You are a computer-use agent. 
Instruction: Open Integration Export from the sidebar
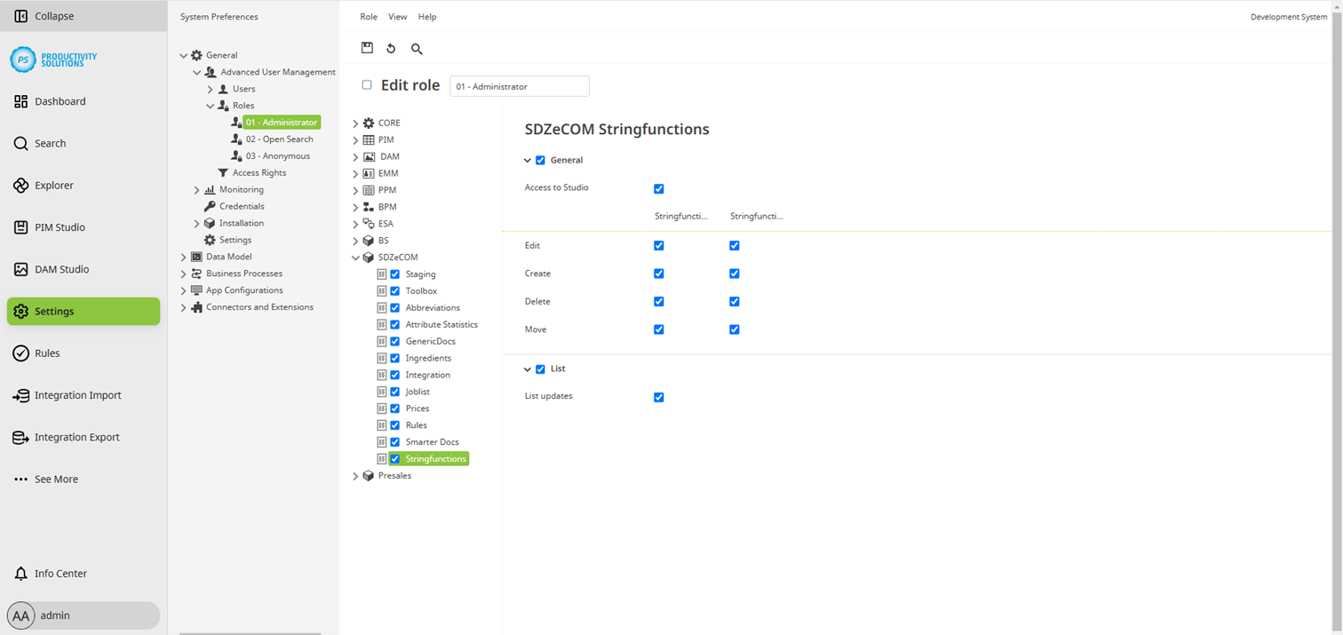[20, 436]
